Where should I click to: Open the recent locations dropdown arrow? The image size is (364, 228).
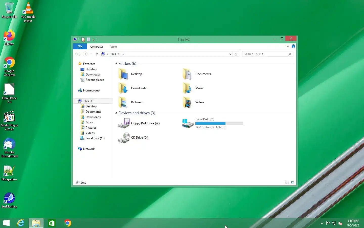[x=91, y=54]
